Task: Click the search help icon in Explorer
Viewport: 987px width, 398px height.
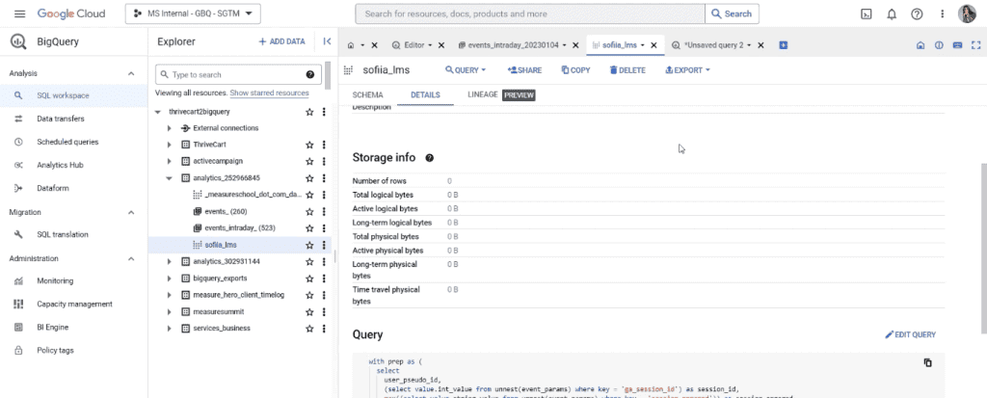Action: click(x=309, y=74)
